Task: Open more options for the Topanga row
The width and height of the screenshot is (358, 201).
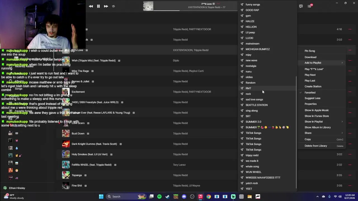Action: [350, 175]
